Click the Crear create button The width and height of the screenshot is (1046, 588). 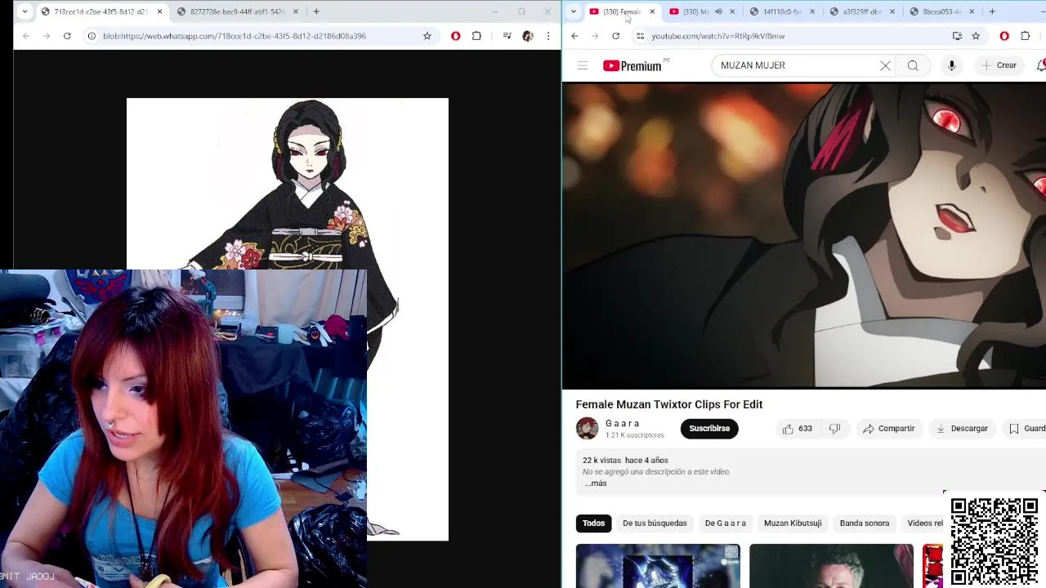point(999,65)
